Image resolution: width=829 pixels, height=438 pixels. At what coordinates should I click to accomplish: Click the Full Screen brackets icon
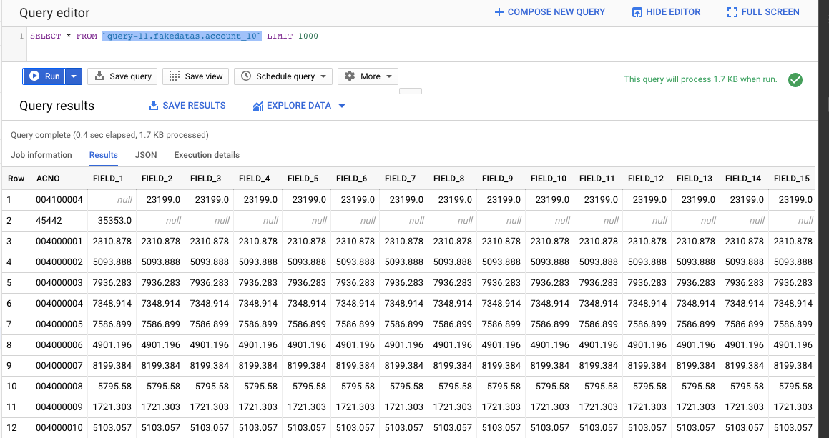point(732,12)
